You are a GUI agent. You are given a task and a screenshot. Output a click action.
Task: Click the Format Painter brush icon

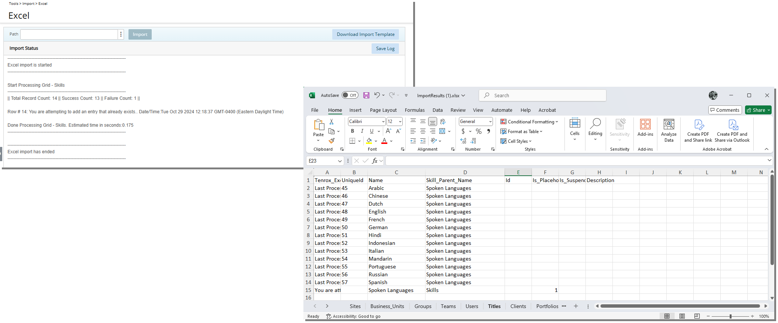332,141
